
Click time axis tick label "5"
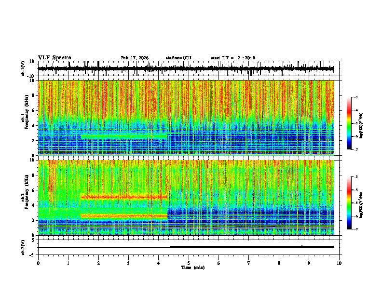(x=189, y=263)
